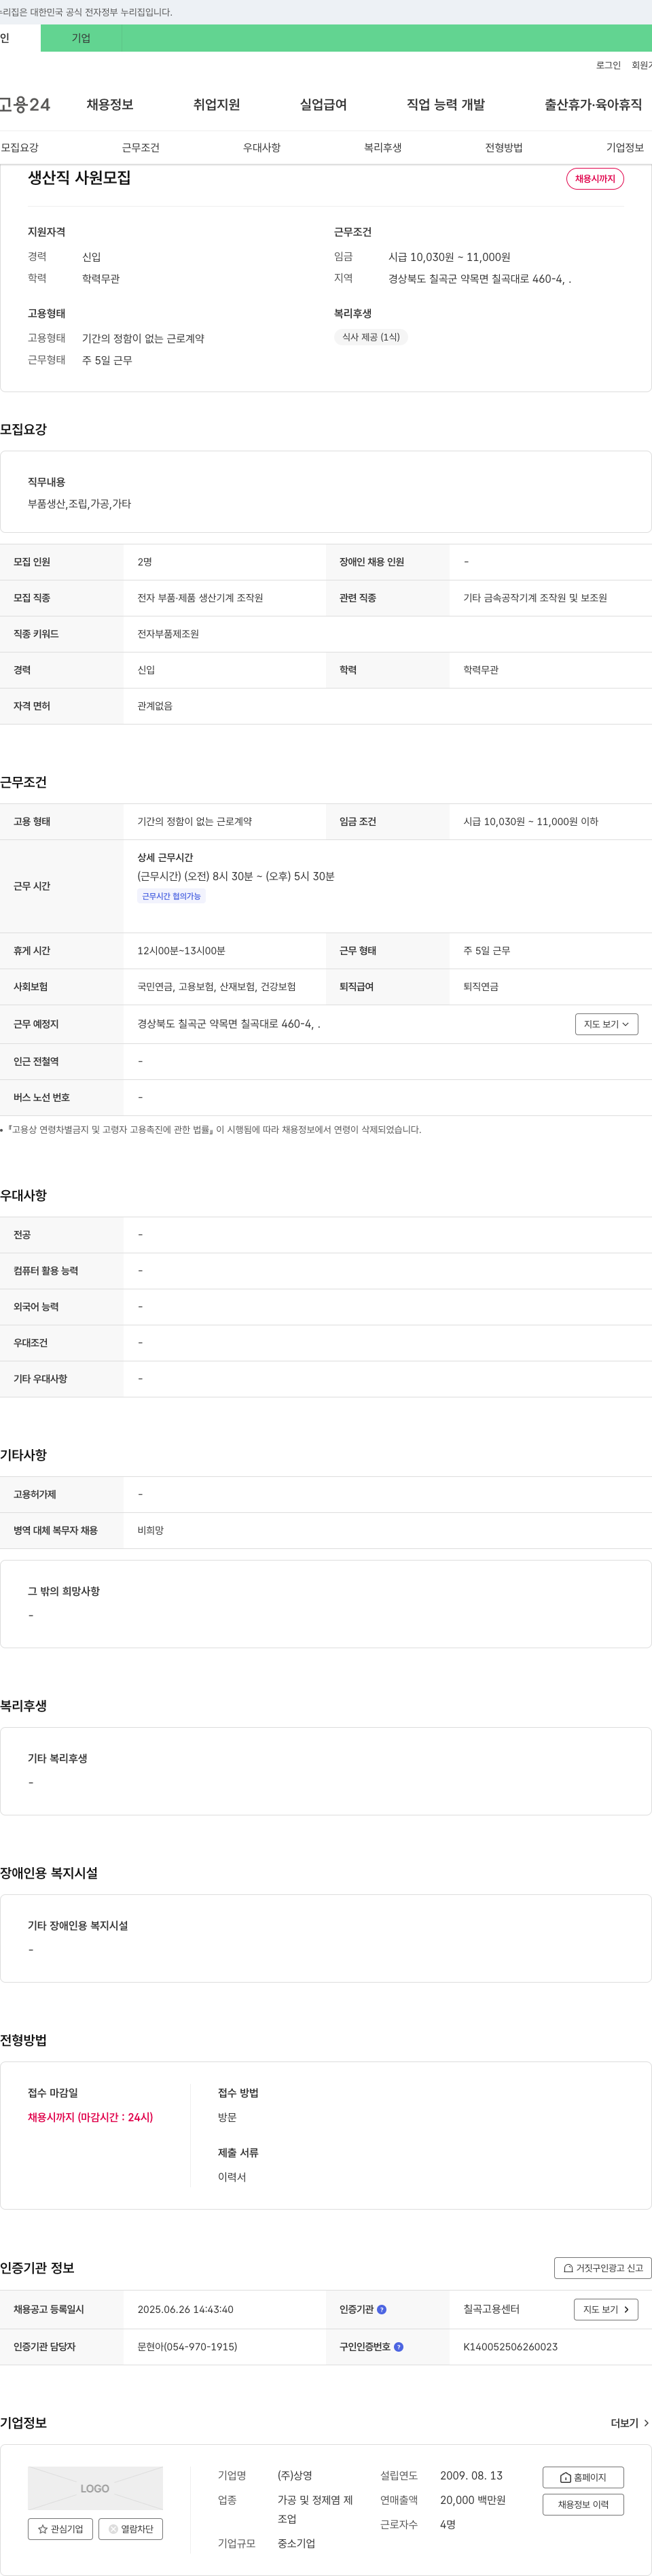
Task: Click wage text 시급 10,030원 ~ 11,000원 이하
Action: tap(530, 822)
